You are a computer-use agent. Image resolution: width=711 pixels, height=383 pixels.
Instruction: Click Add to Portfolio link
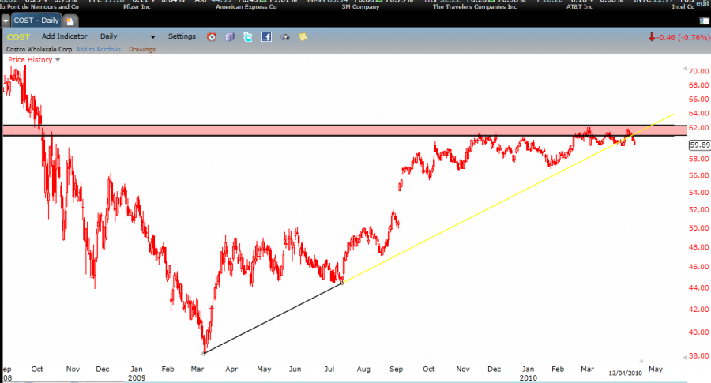click(x=99, y=49)
